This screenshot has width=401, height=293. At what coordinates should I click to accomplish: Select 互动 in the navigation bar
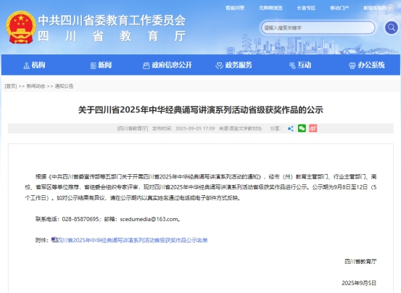pyautogui.click(x=300, y=65)
